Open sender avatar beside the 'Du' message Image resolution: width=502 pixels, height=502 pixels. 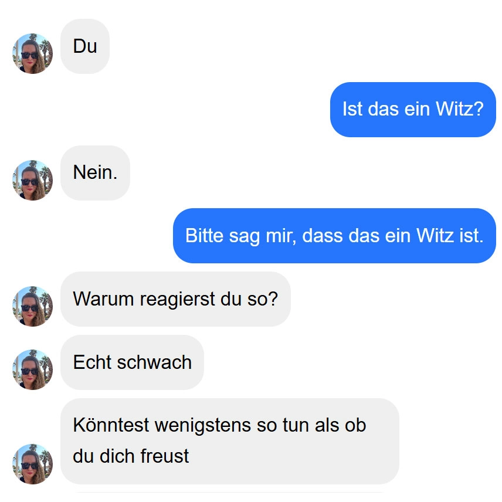[x=32, y=53]
